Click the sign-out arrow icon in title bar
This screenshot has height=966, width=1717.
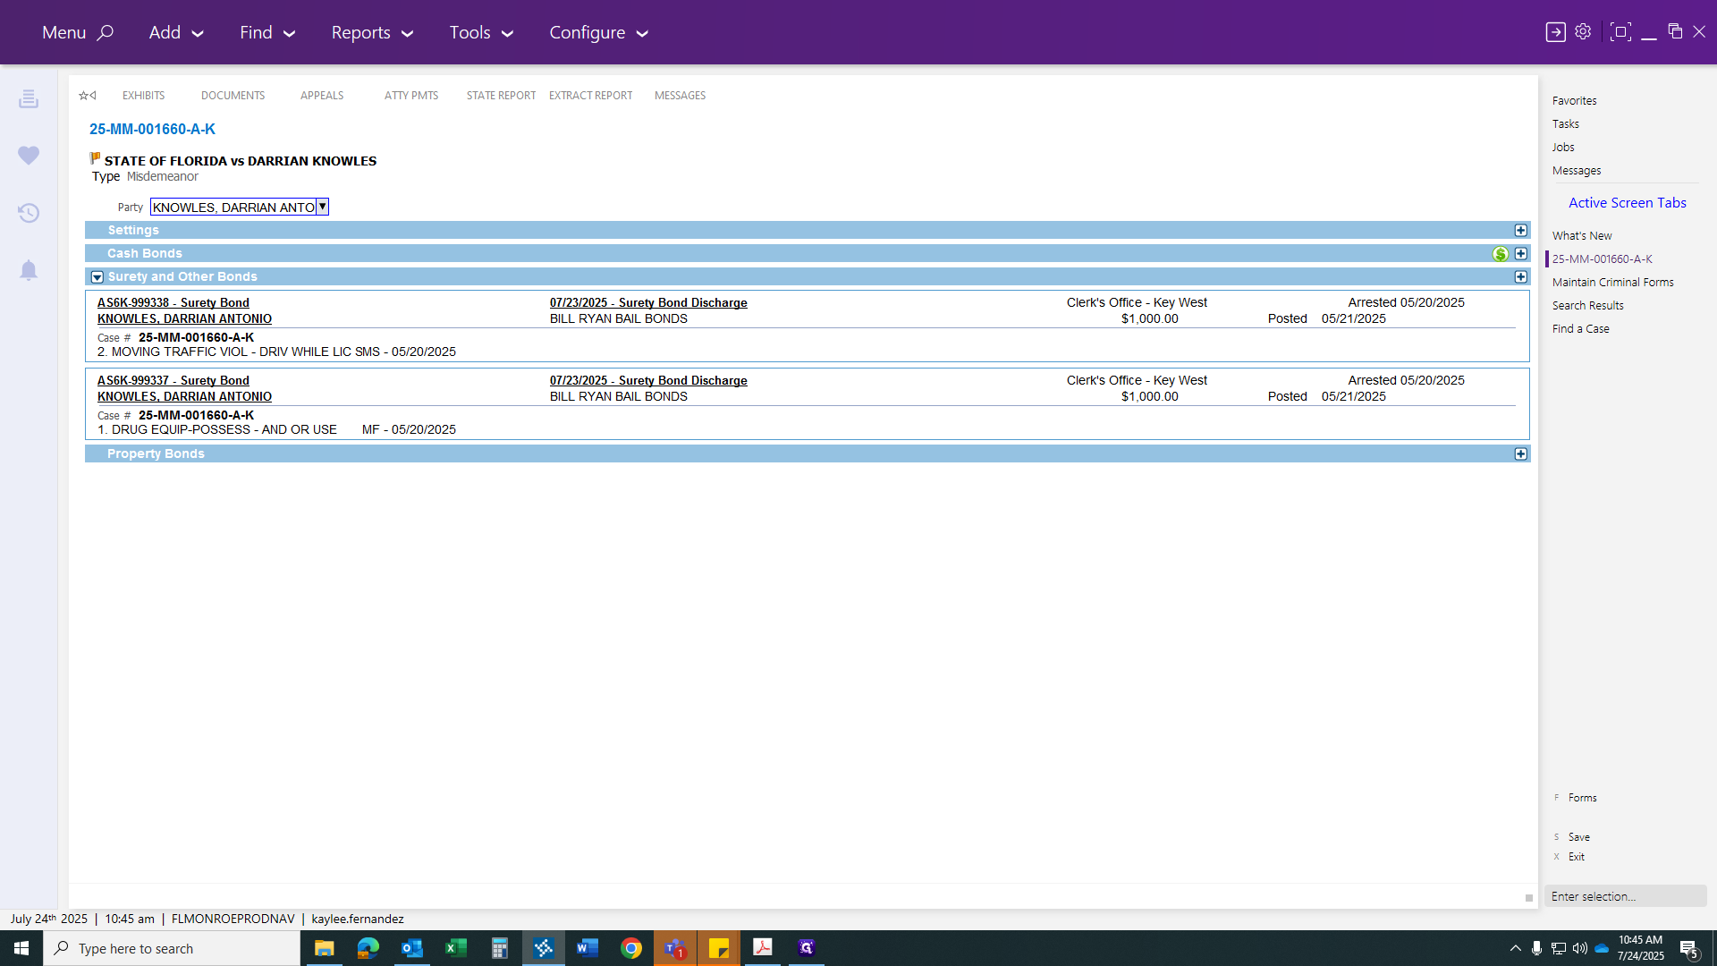pyautogui.click(x=1555, y=32)
